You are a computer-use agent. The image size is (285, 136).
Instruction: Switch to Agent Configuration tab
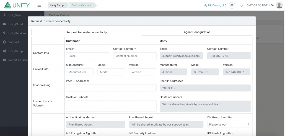pos(197,32)
